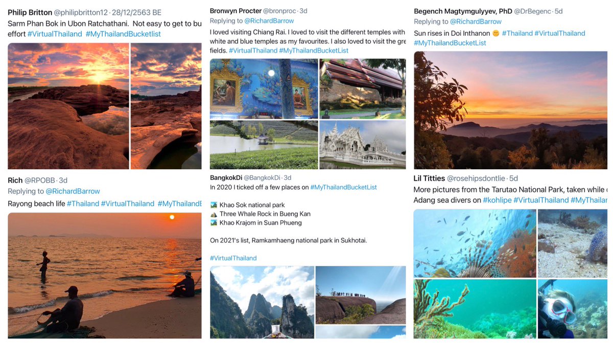Open the Doi Inthanon sunrise photo
The width and height of the screenshot is (613, 344).
click(x=511, y=110)
